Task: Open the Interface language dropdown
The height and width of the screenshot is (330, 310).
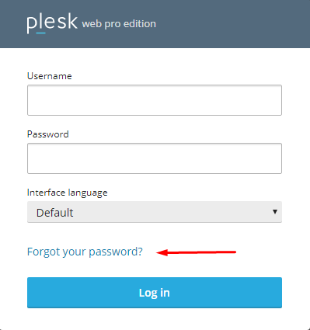Action: [155, 212]
